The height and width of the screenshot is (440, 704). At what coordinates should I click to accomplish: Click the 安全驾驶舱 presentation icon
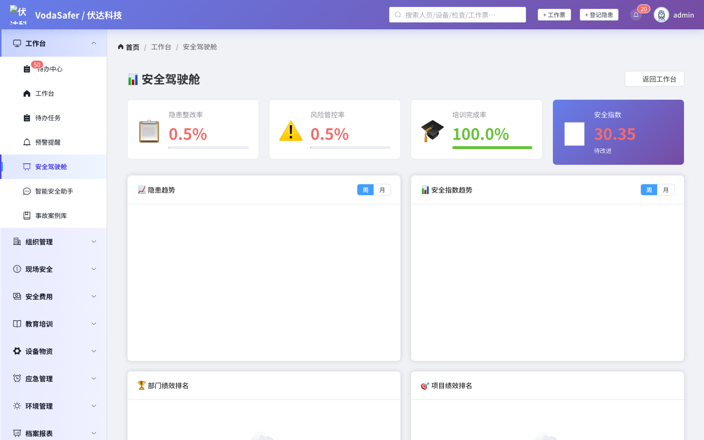27,167
